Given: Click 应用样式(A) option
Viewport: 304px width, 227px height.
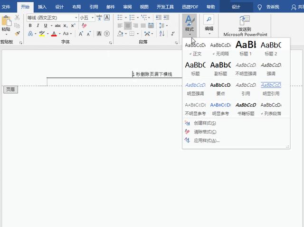Looking at the screenshot, I should [x=207, y=141].
